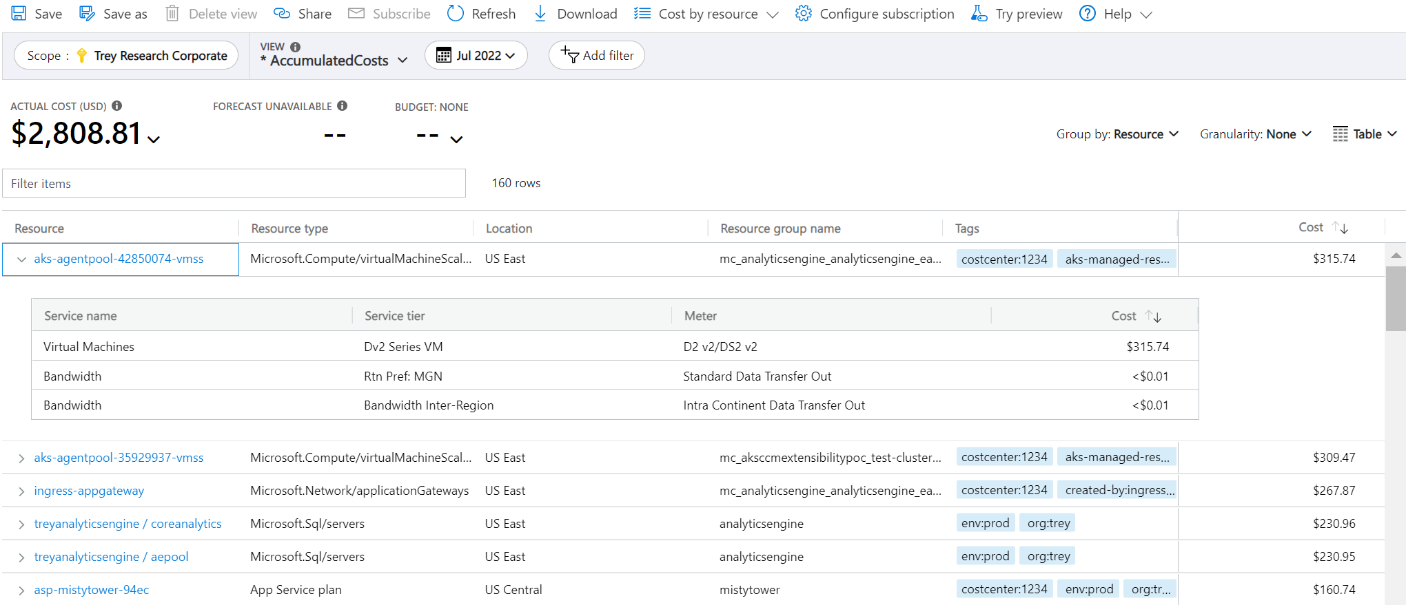Click the Save disk icon
Screen dimensions: 1406x605
pos(19,14)
